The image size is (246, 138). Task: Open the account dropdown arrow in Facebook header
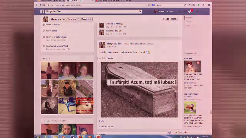(202, 11)
